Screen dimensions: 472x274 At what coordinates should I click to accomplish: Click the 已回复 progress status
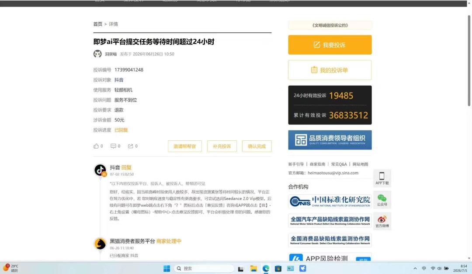click(x=121, y=130)
